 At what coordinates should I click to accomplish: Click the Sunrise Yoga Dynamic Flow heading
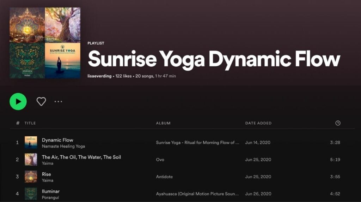(x=214, y=59)
